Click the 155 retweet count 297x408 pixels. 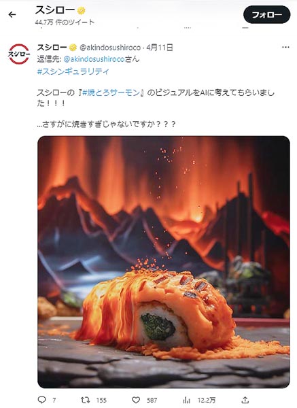click(101, 400)
